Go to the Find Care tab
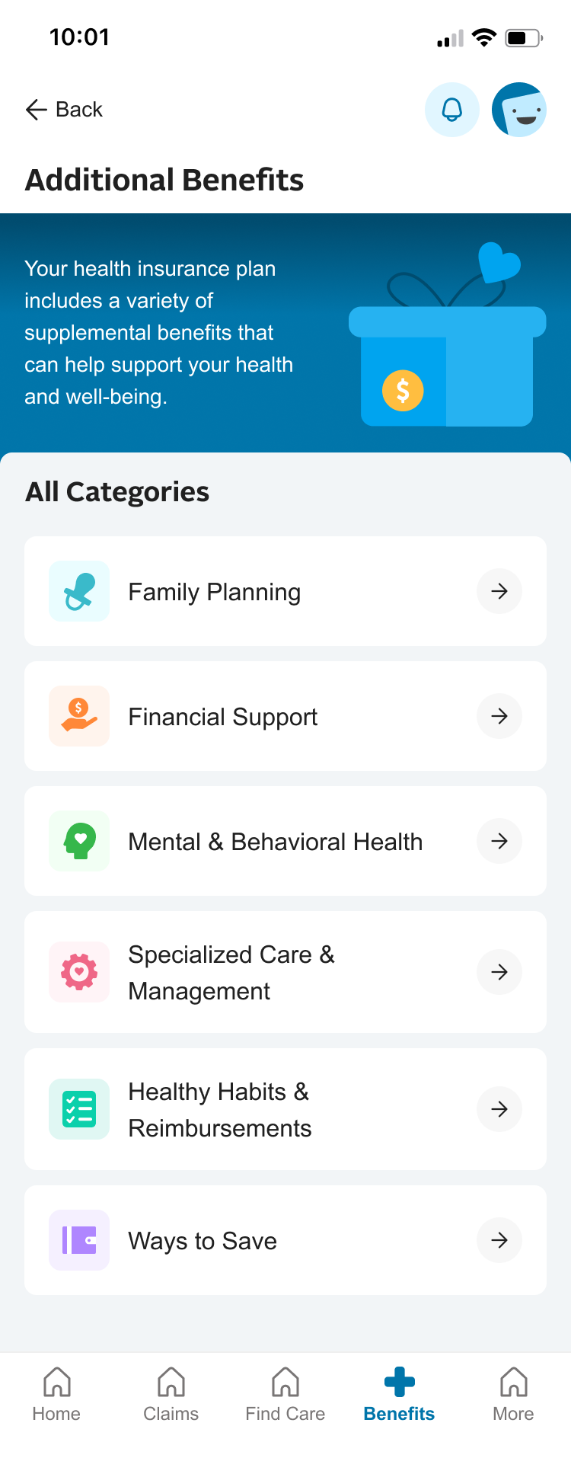This screenshot has width=571, height=1458. click(285, 1396)
